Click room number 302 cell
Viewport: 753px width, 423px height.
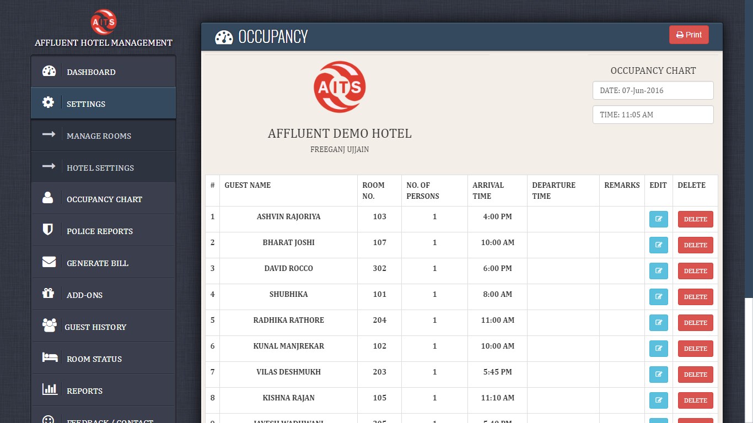point(379,271)
